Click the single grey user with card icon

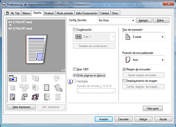click(24, 97)
